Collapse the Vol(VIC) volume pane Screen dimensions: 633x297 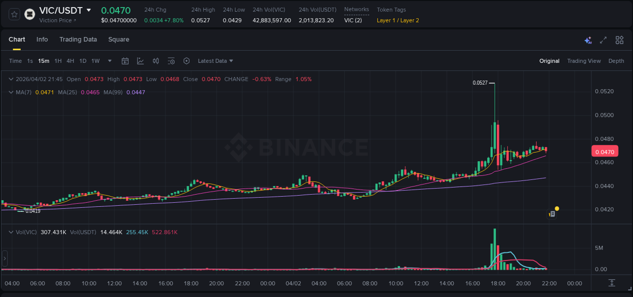(x=11, y=232)
